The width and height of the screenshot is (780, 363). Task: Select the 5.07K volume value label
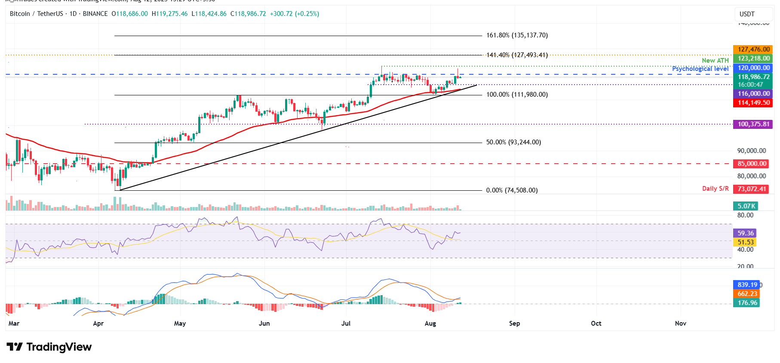pos(746,206)
